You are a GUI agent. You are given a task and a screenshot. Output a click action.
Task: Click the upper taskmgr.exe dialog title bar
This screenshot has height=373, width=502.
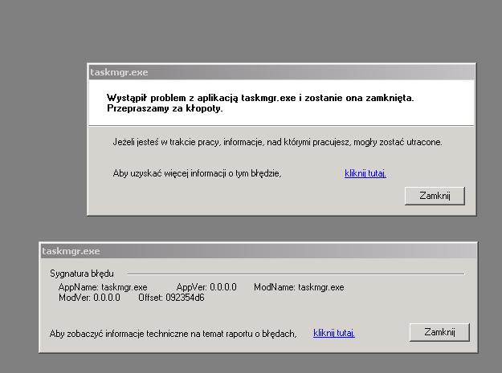[x=281, y=72]
